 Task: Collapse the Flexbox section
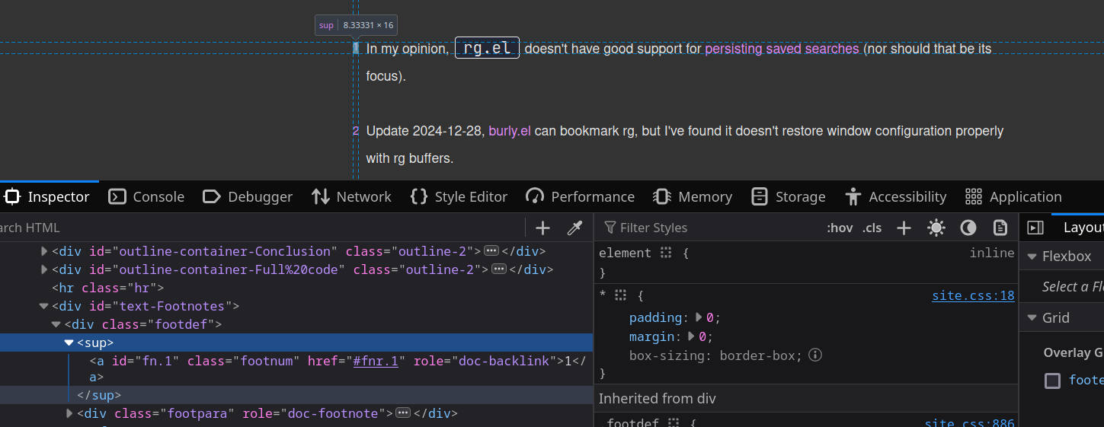1032,257
